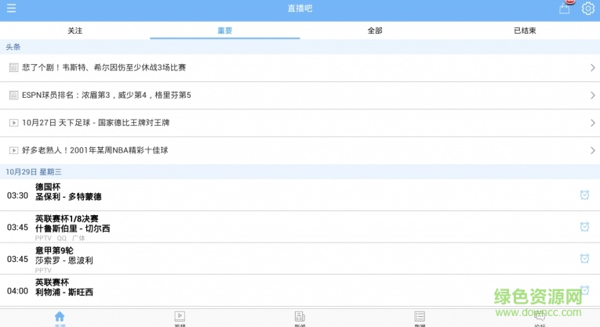Toggle alarm reminder for 莎索罗 - 恩波利
Image resolution: width=600 pixels, height=327 pixels.
click(x=584, y=259)
